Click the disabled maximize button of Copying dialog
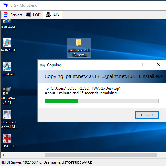The width and height of the screenshot is (166, 166). [x=144, y=65]
